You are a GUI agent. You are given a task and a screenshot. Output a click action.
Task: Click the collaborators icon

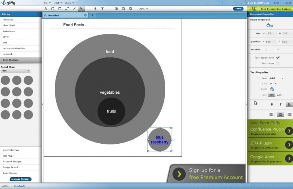click(x=252, y=9)
